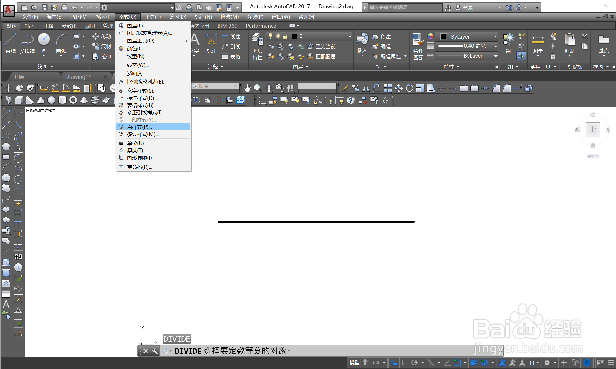Expand the 绘图 draw panel
The width and height of the screenshot is (616, 369).
pos(45,67)
